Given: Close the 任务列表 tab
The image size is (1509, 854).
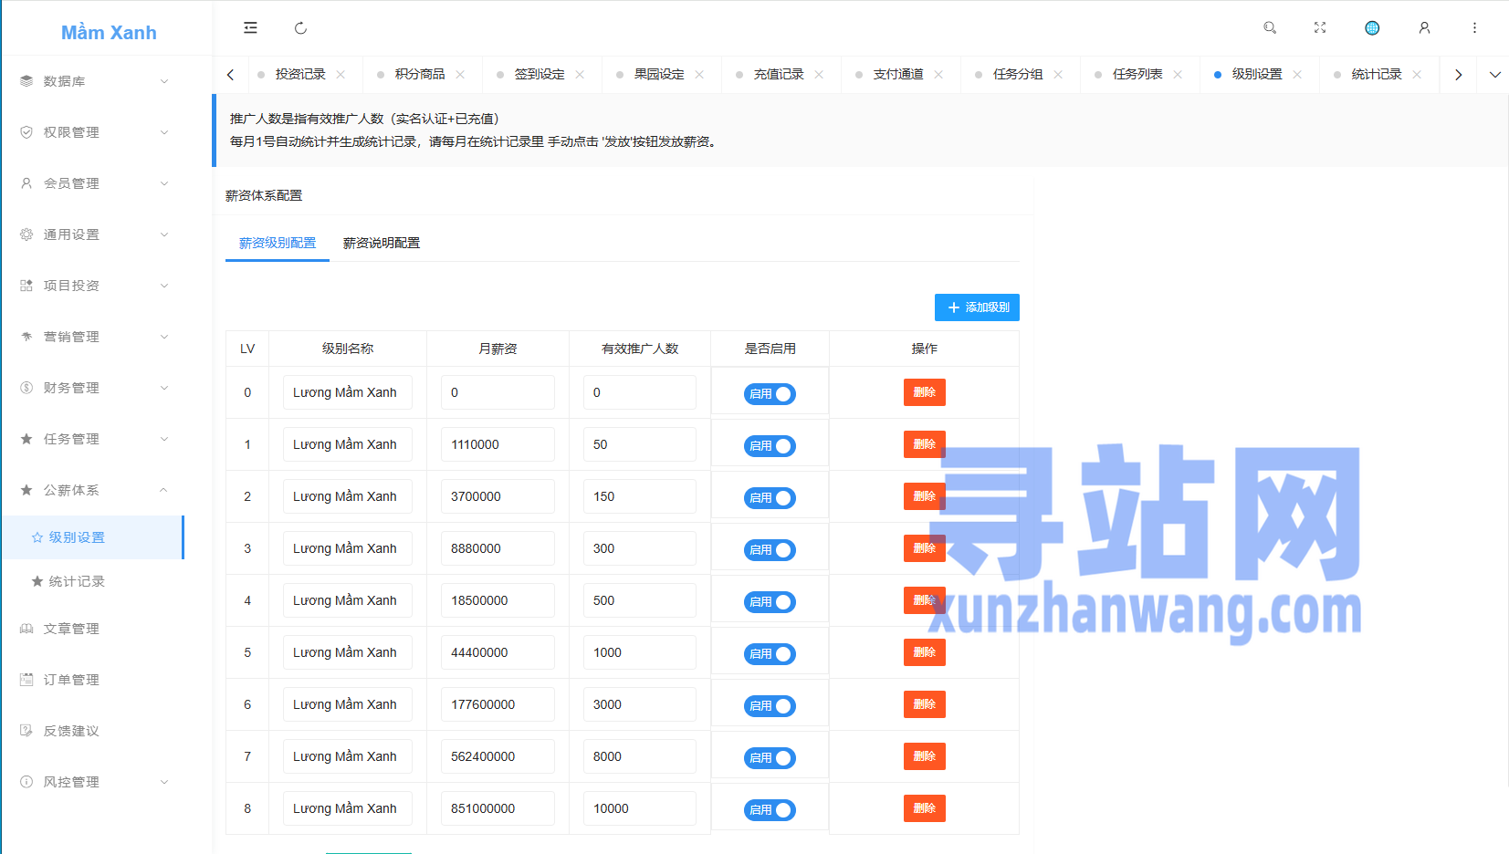Looking at the screenshot, I should [x=1178, y=75].
